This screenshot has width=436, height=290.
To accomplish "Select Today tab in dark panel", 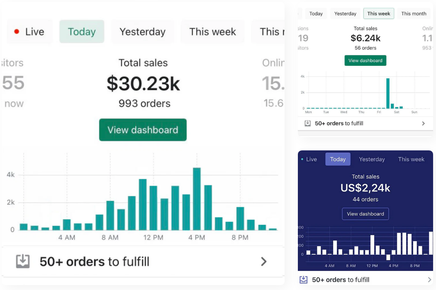I will (x=338, y=159).
